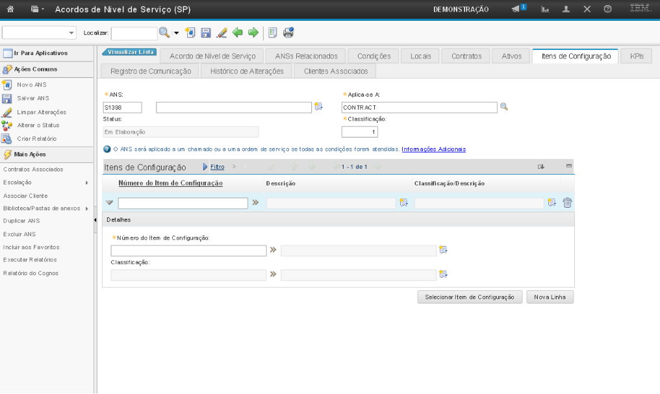Viewport: 660px width, 394px height.
Task: Collapse the row details with the triangle toggle
Action: (109, 203)
